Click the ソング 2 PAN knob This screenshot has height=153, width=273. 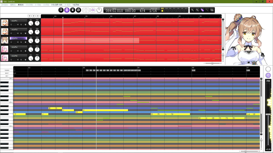tap(37, 32)
